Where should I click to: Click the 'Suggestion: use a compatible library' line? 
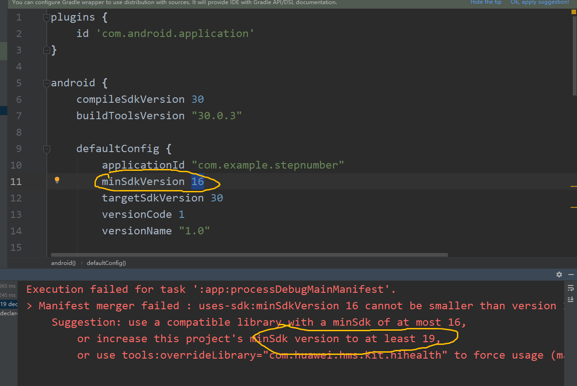pos(259,322)
